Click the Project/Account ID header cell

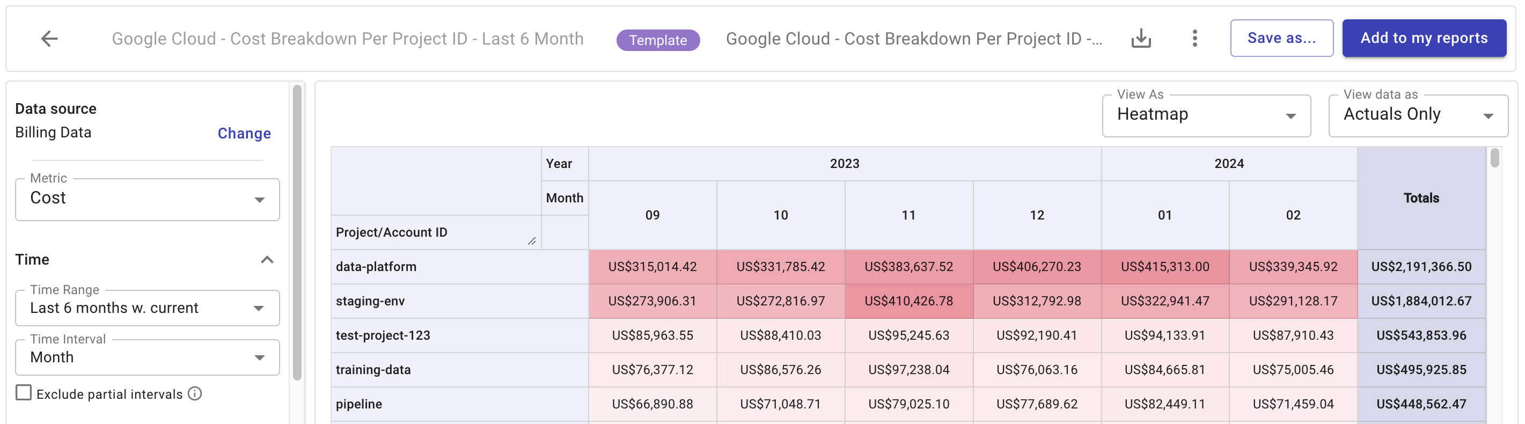tap(436, 232)
